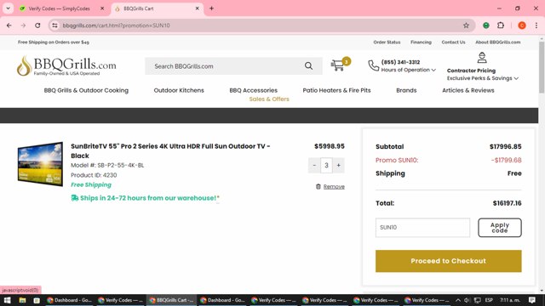Click the Total amount $16197.16
This screenshot has width=545, height=306.
pos(508,203)
